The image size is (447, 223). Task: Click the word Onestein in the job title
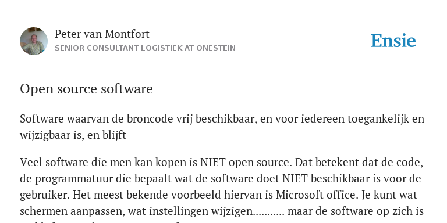(x=216, y=48)
